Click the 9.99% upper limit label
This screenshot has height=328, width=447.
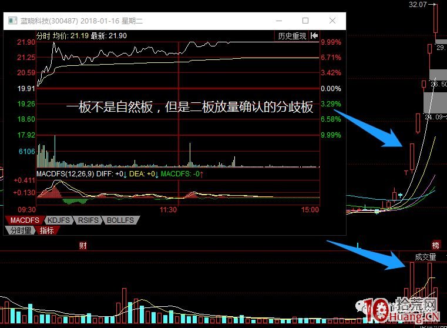pos(331,42)
